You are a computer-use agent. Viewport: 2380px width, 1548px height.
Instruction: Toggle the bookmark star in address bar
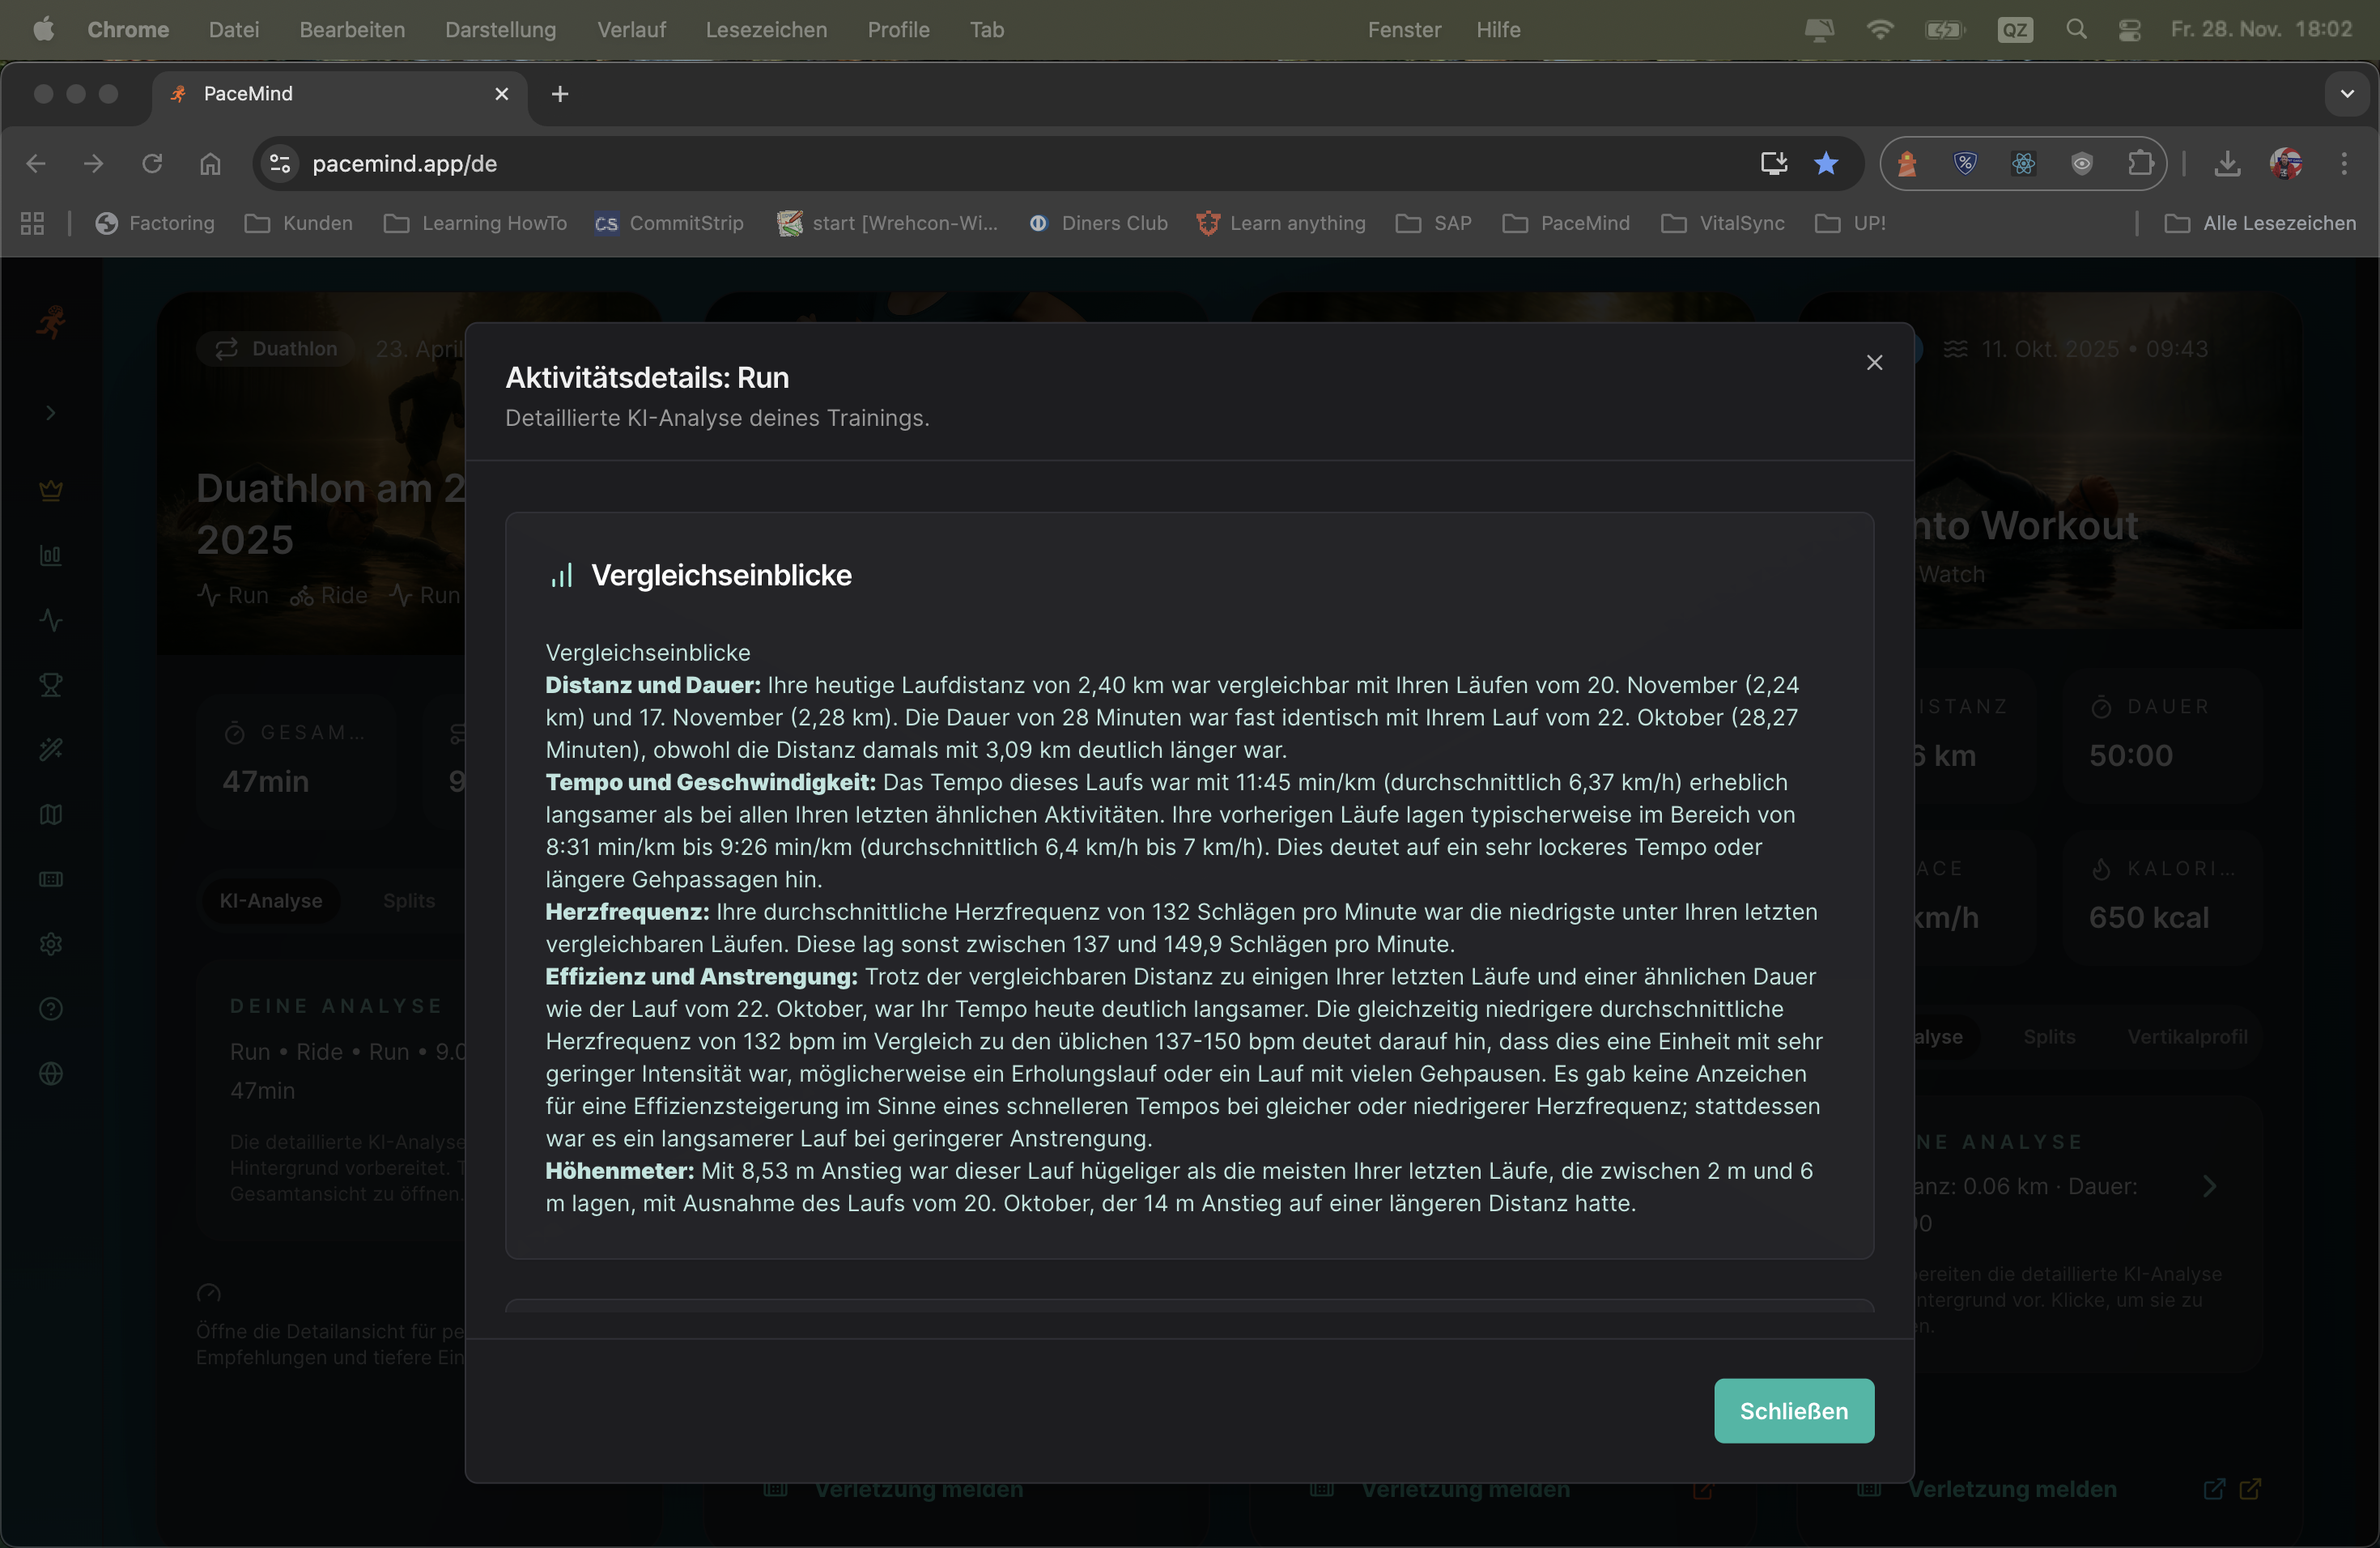coord(1826,163)
